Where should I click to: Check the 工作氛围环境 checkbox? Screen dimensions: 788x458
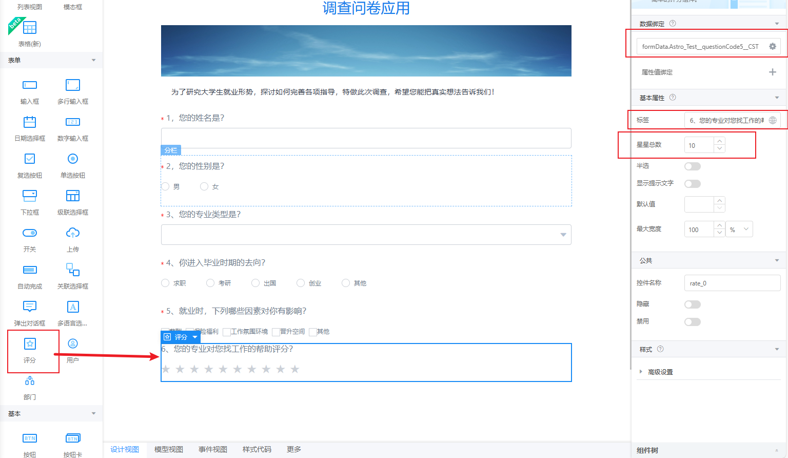(x=226, y=332)
